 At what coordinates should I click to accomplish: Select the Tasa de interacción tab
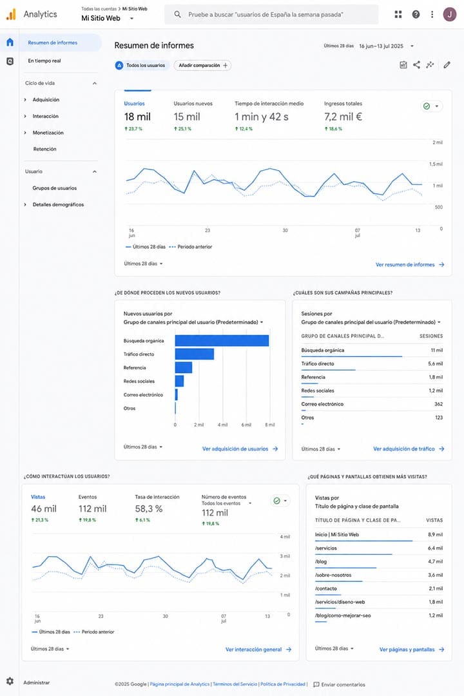[x=157, y=508]
